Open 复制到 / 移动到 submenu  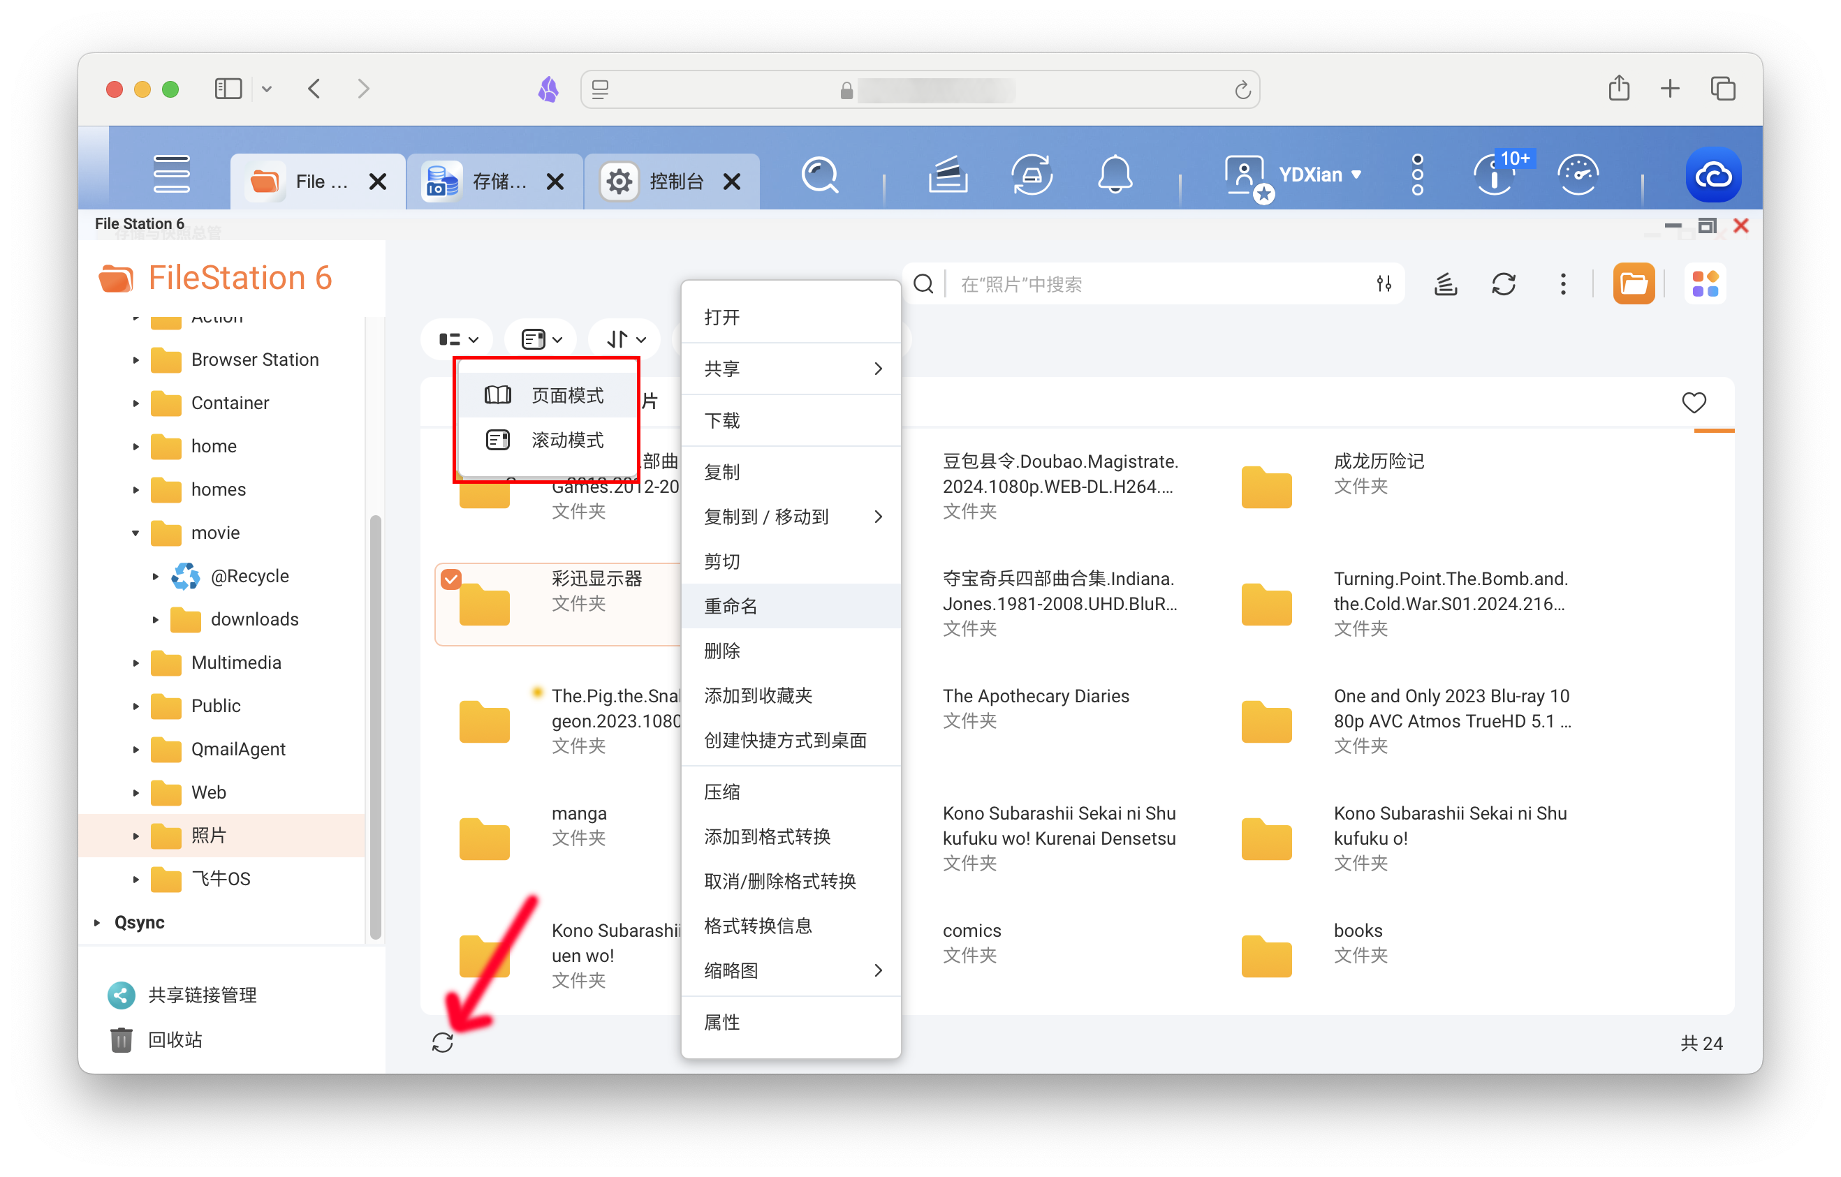[x=791, y=517]
